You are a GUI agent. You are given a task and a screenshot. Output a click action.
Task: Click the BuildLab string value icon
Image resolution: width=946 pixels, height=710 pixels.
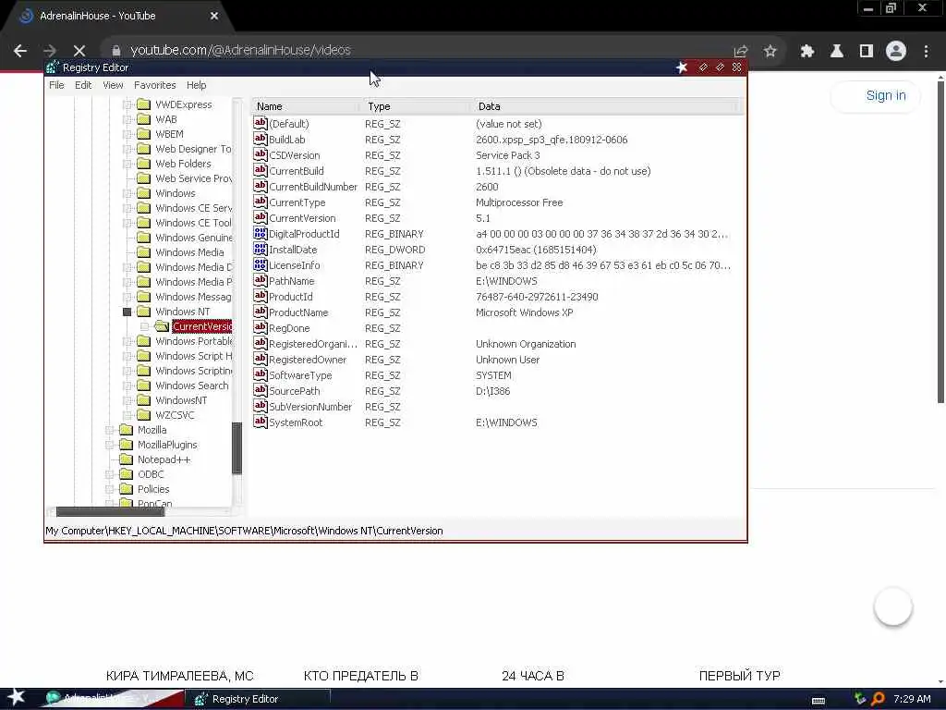point(260,139)
